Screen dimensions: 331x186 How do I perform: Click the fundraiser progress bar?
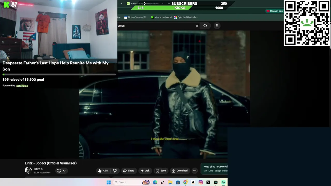(x=59, y=75)
